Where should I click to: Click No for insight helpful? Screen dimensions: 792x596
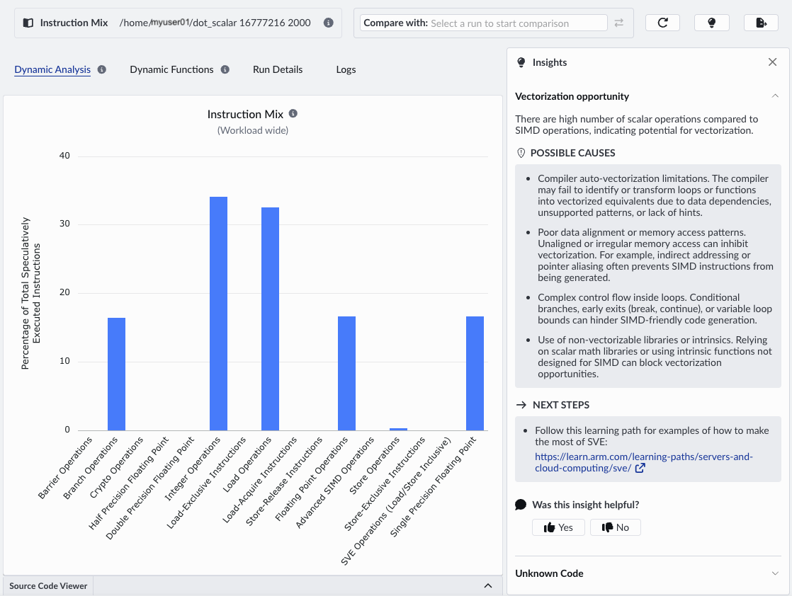coord(615,527)
